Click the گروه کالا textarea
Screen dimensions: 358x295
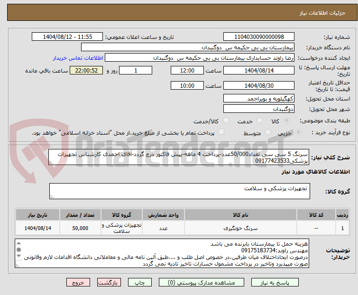coord(179,191)
